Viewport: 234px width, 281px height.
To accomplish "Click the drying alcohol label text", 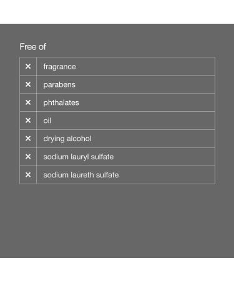I will tap(67, 139).
